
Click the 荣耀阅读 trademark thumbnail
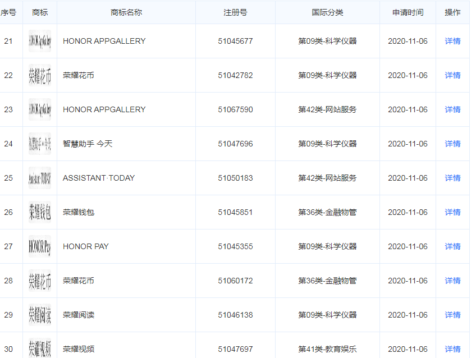pos(40,315)
